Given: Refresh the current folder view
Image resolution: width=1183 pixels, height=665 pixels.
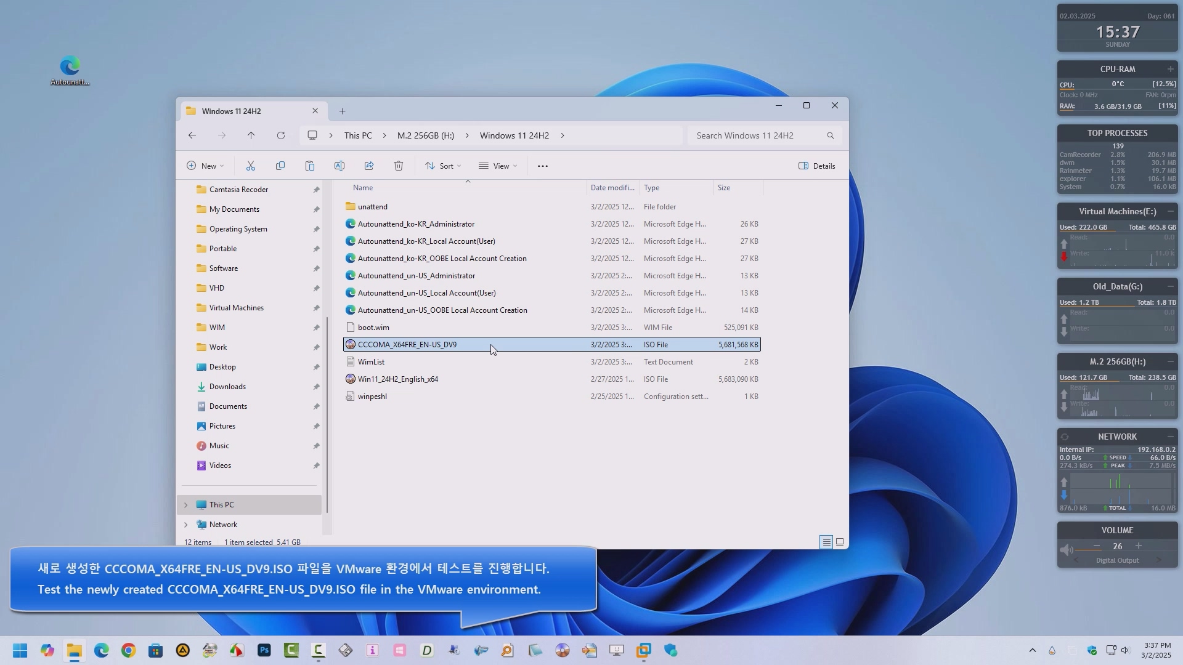Looking at the screenshot, I should (281, 135).
